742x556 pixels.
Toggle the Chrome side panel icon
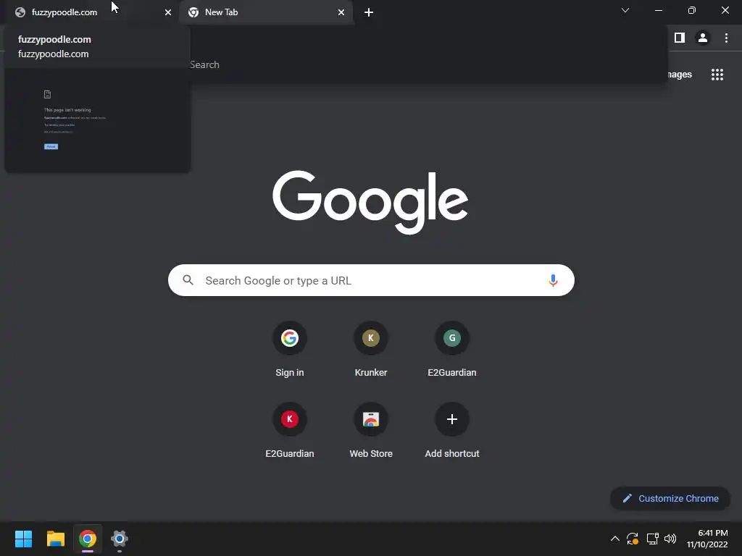[680, 38]
